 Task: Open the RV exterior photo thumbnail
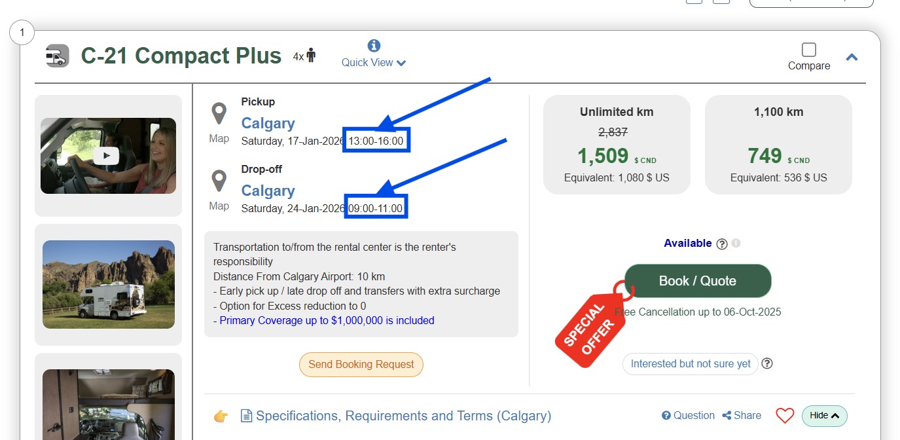108,284
